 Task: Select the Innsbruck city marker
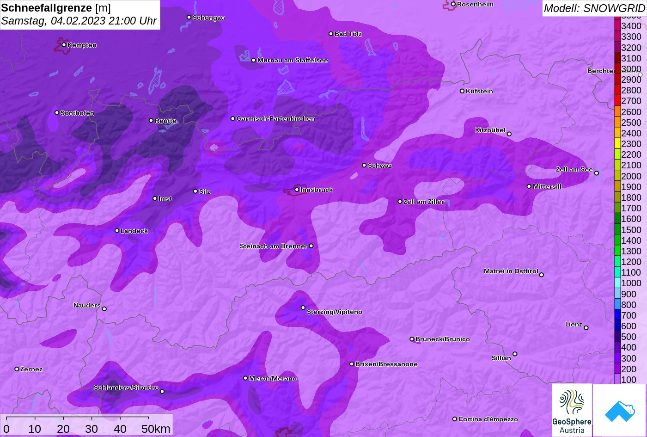tap(297, 190)
